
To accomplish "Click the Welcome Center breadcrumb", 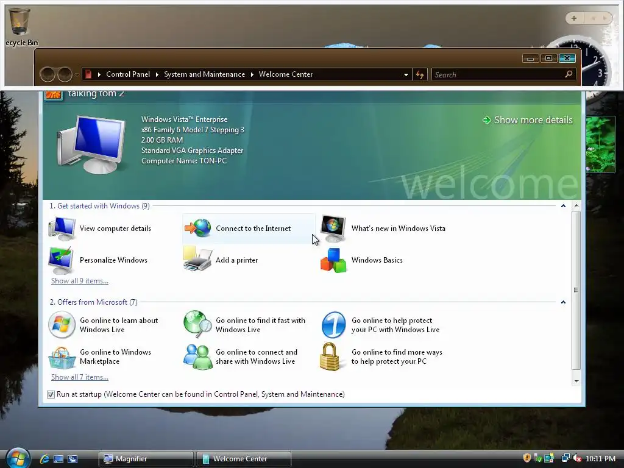I will [x=286, y=74].
